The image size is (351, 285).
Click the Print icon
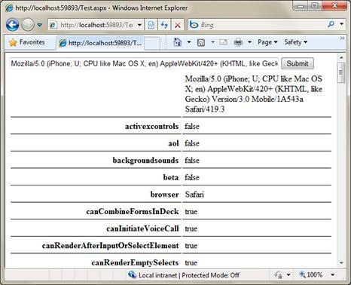click(x=238, y=42)
